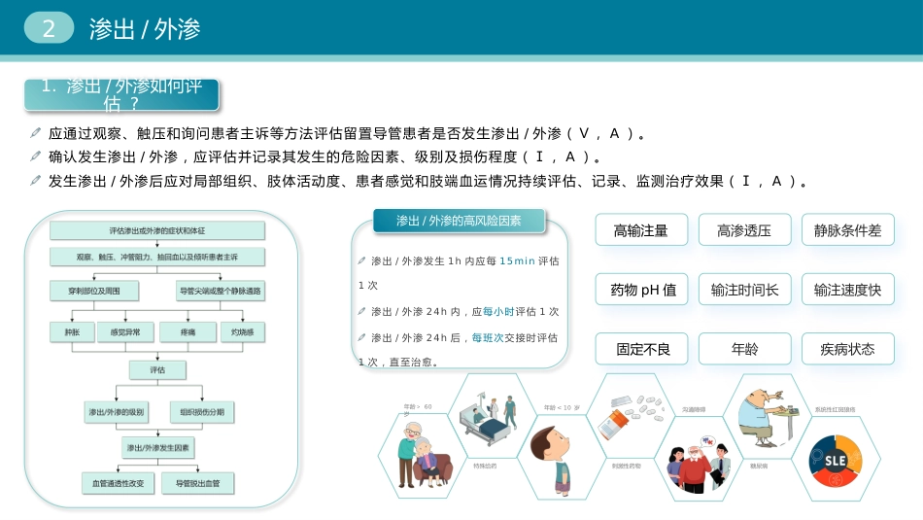This screenshot has width=923, height=520.
Task: Click the label 年龄 > 60 岁
Action: pyautogui.click(x=418, y=409)
